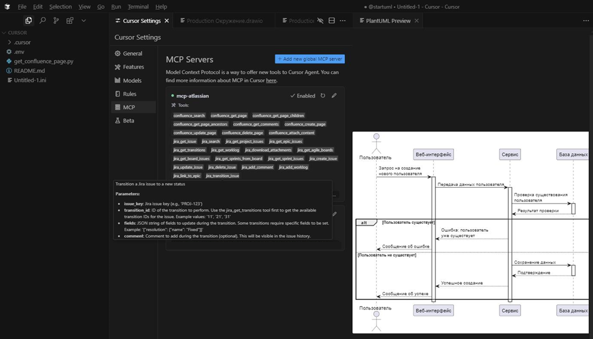Click the split editor layout icon

pyautogui.click(x=332, y=20)
